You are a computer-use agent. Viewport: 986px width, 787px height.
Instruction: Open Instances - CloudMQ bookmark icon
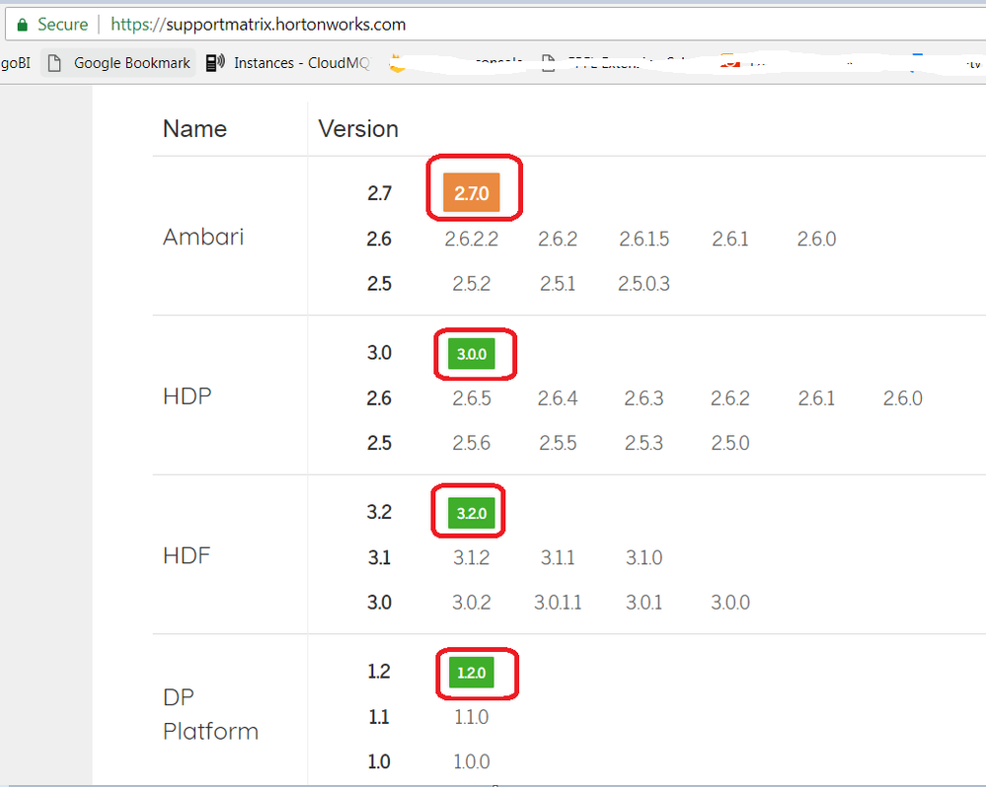click(x=215, y=63)
